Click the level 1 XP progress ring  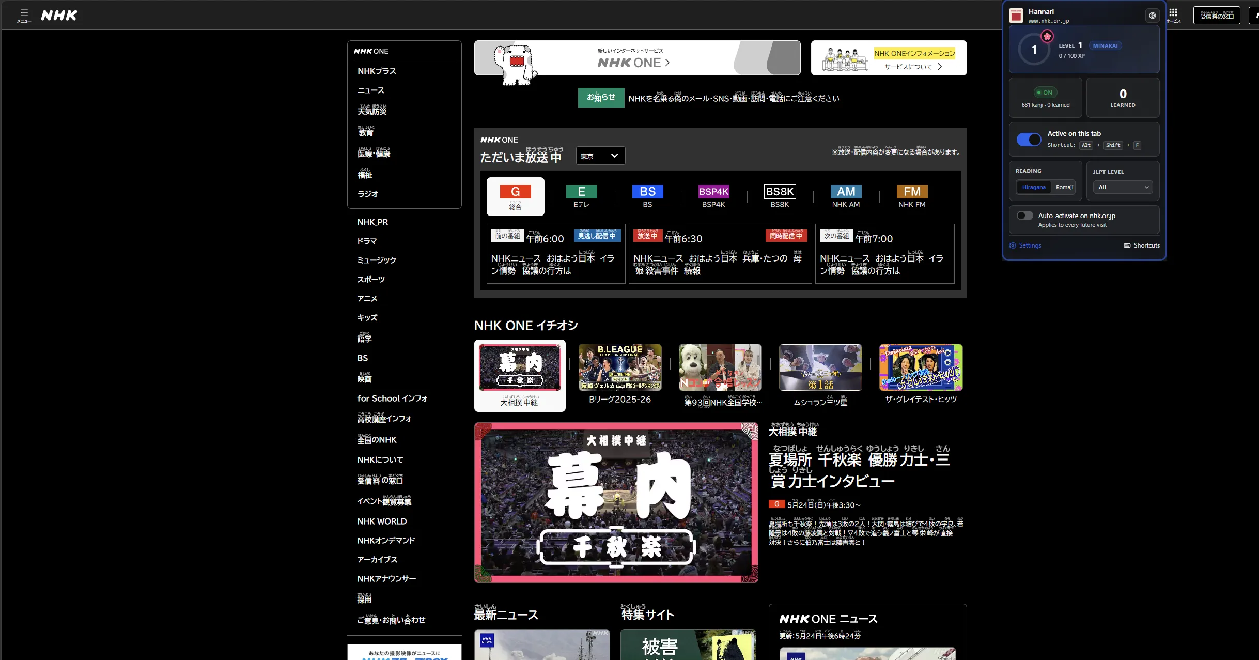[1034, 50]
